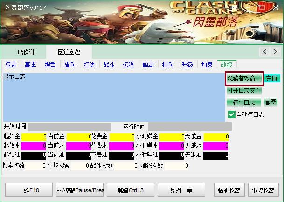
Task: Clear the log with 清空日志
Action: 243,102
